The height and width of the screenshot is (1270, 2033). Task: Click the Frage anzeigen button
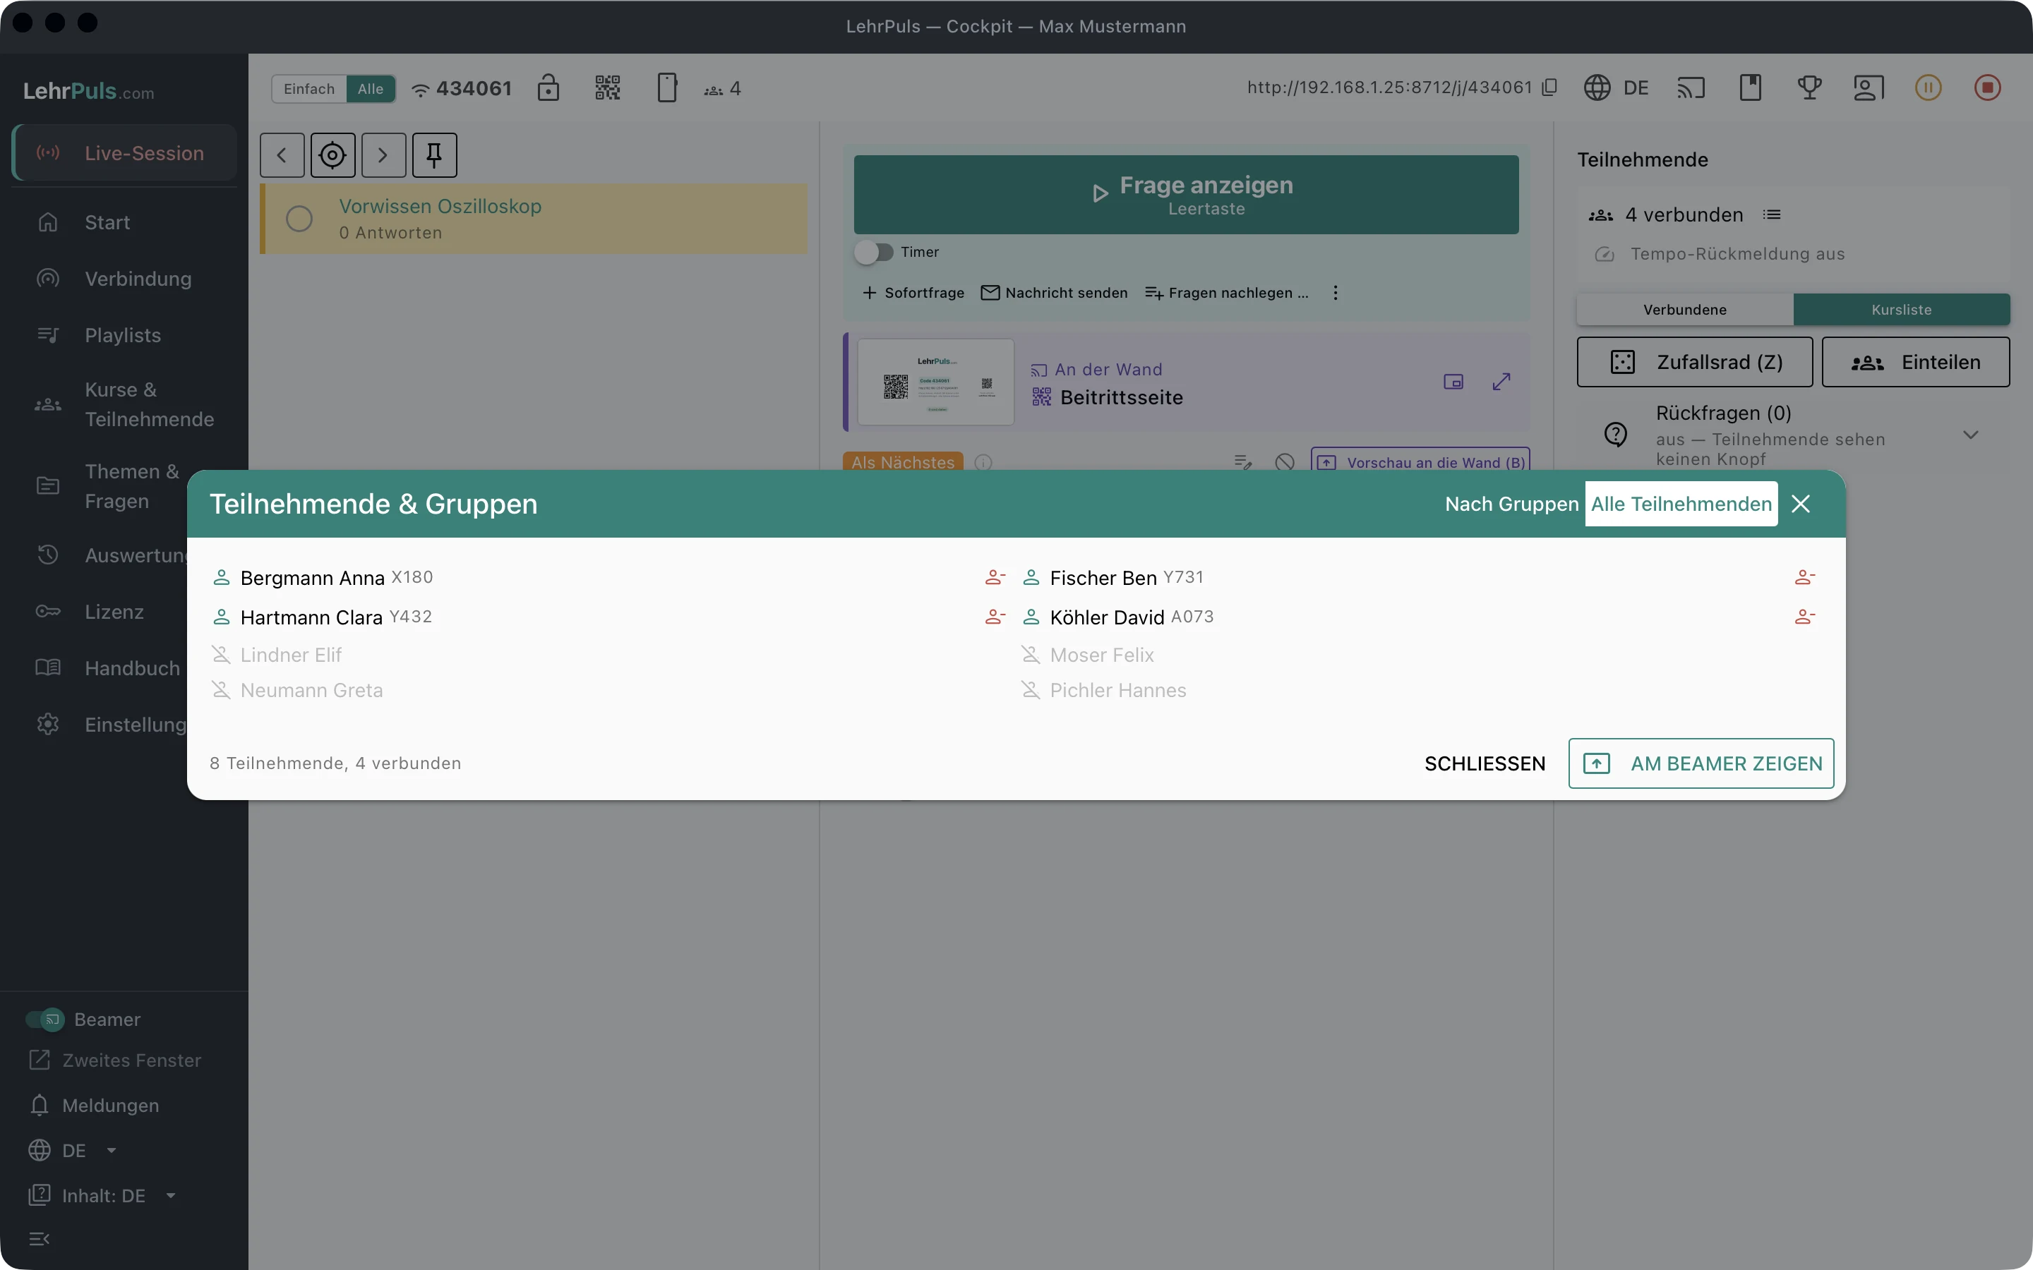point(1186,194)
